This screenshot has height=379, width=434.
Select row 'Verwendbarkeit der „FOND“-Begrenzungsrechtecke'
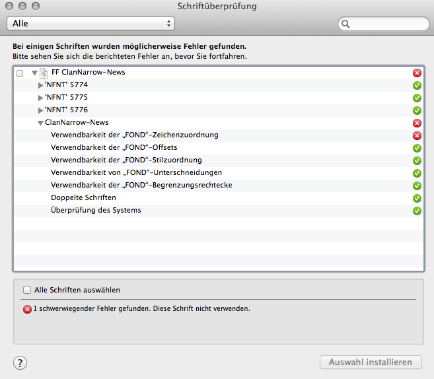[x=219, y=185]
